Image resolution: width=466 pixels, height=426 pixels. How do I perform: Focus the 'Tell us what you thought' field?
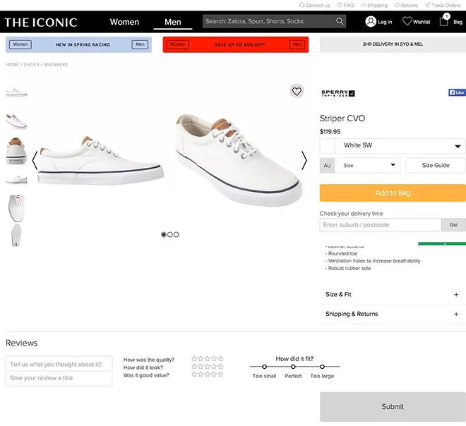click(x=59, y=364)
